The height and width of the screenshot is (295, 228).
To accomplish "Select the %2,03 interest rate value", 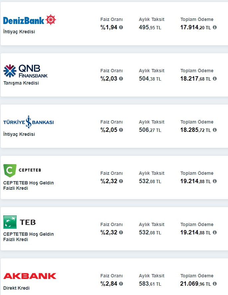I will (x=109, y=79).
